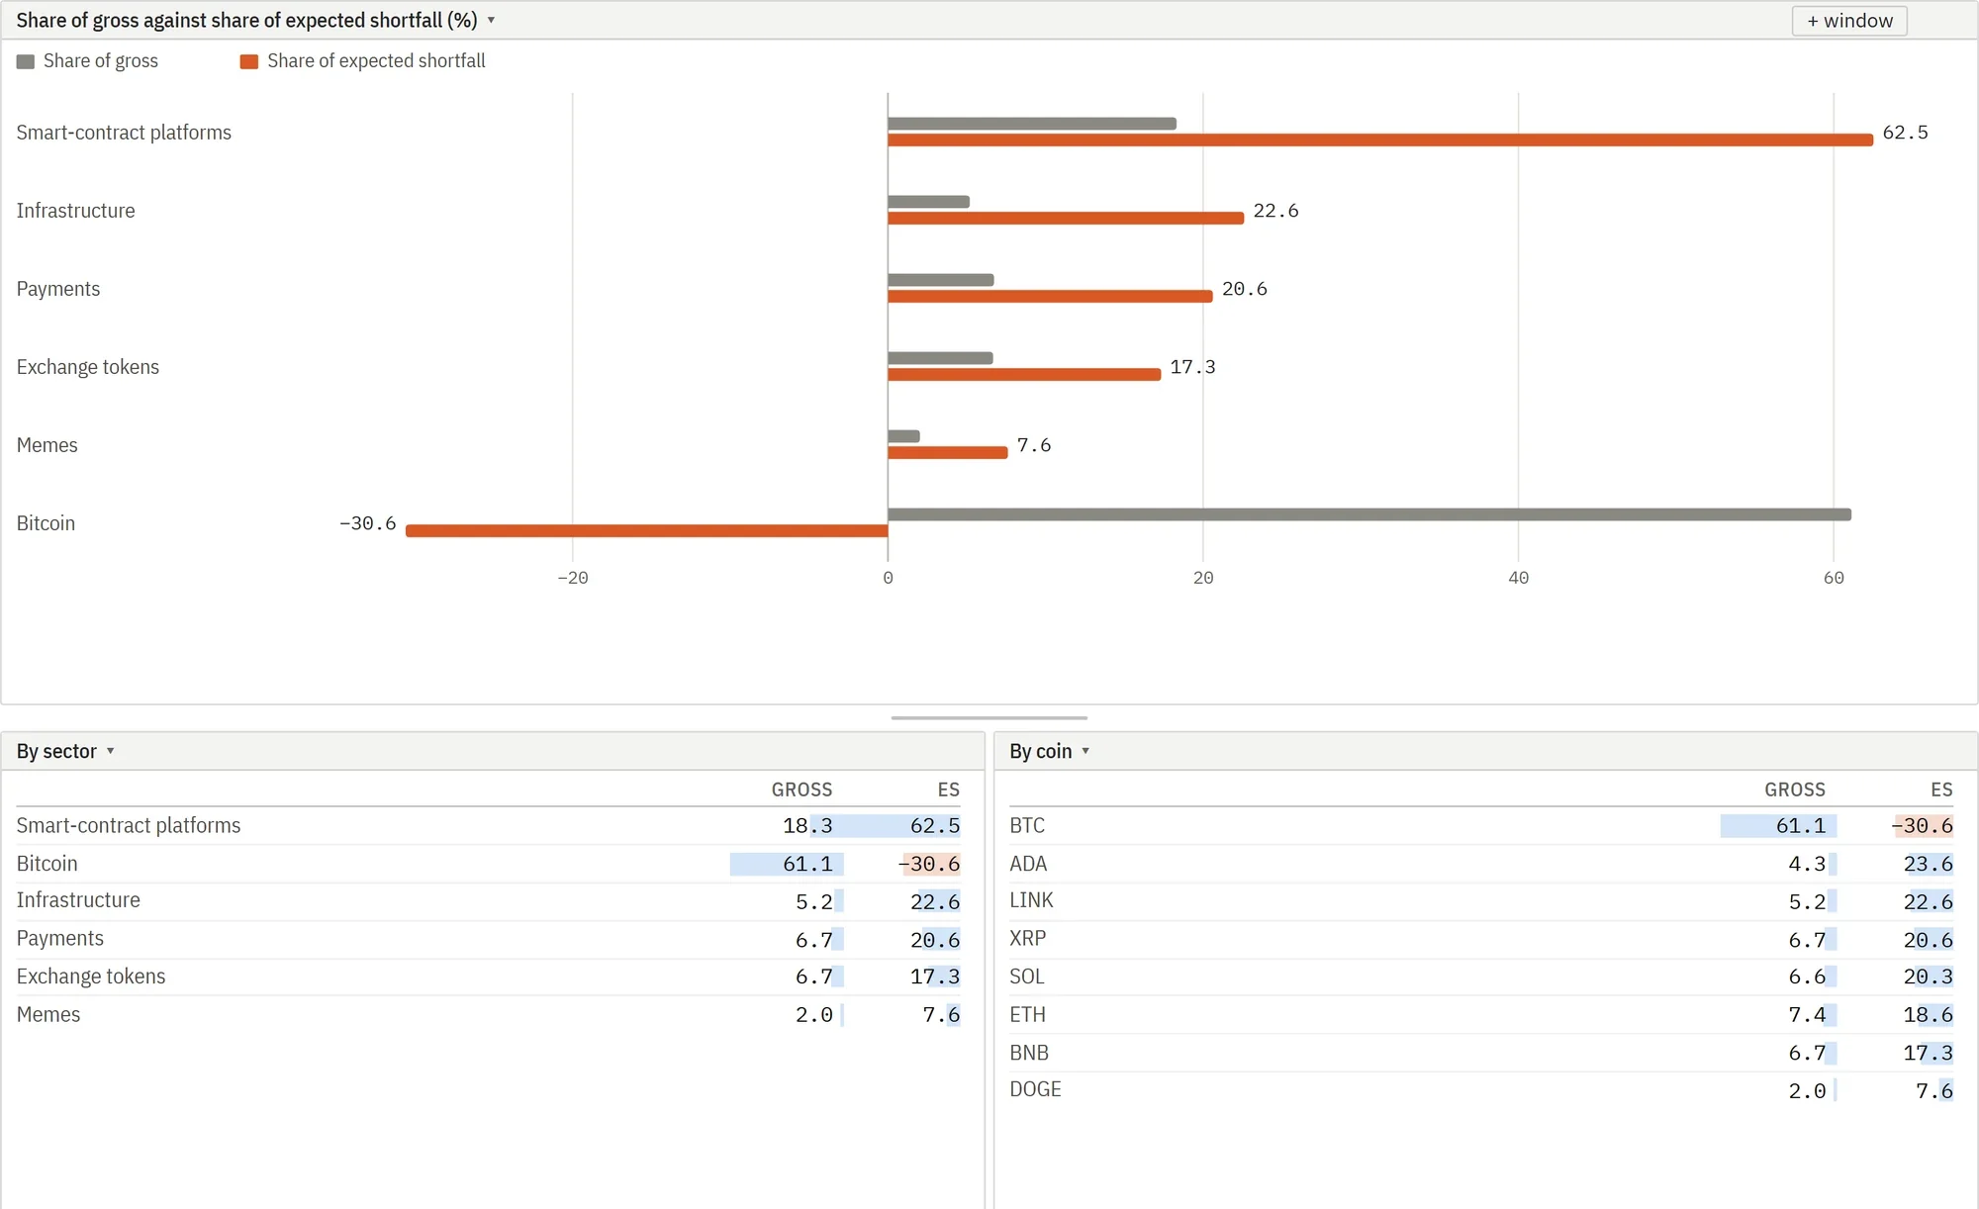The height and width of the screenshot is (1209, 1979).
Task: Select the BNB row in By coin table
Action: pos(1481,1053)
